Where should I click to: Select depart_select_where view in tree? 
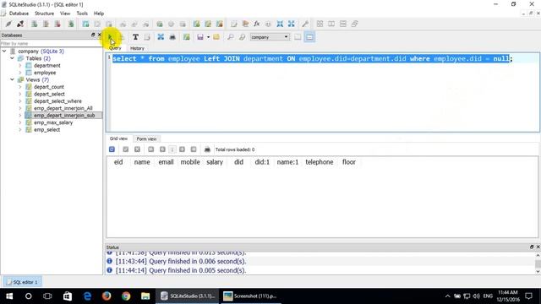click(57, 101)
